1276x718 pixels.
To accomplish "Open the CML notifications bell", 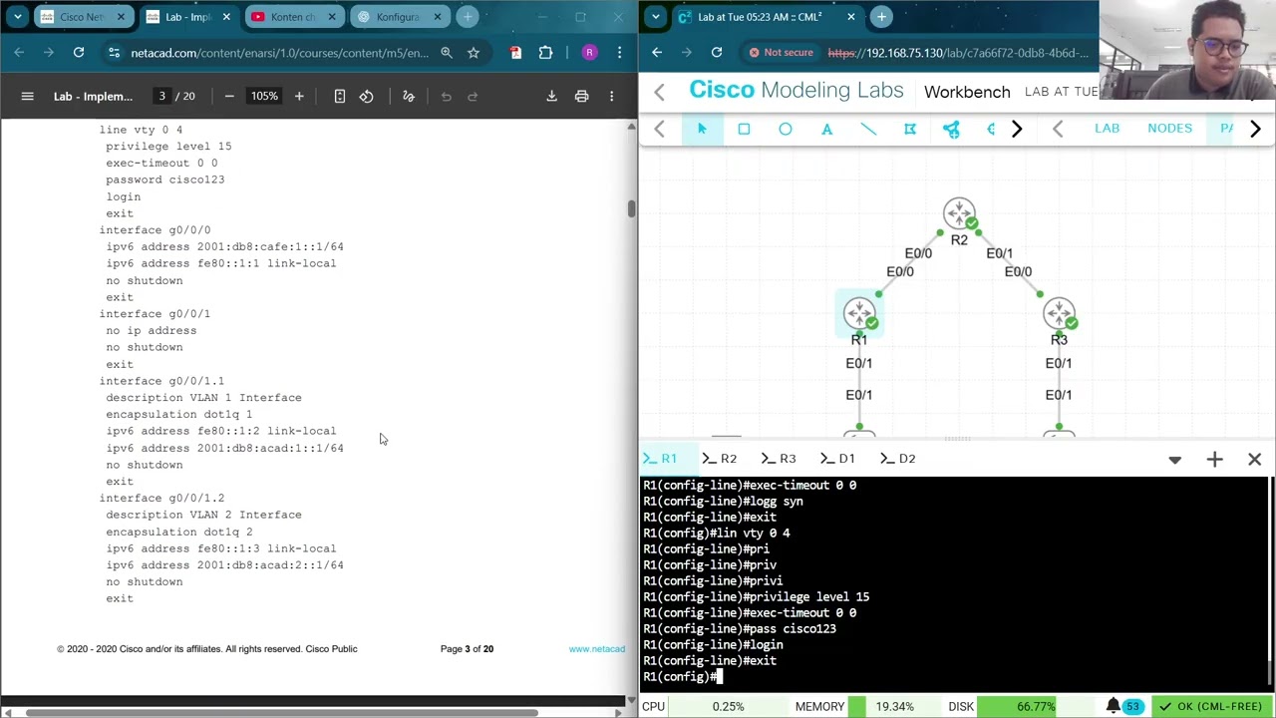I will [x=1113, y=706].
